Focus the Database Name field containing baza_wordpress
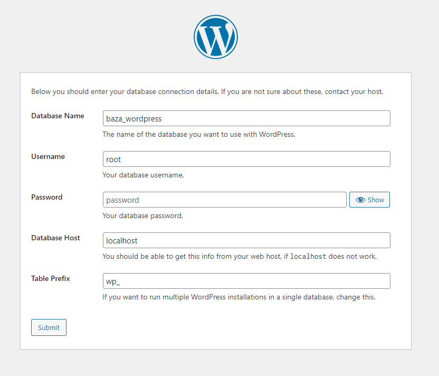Viewport: 439px width, 376px height. coord(246,118)
